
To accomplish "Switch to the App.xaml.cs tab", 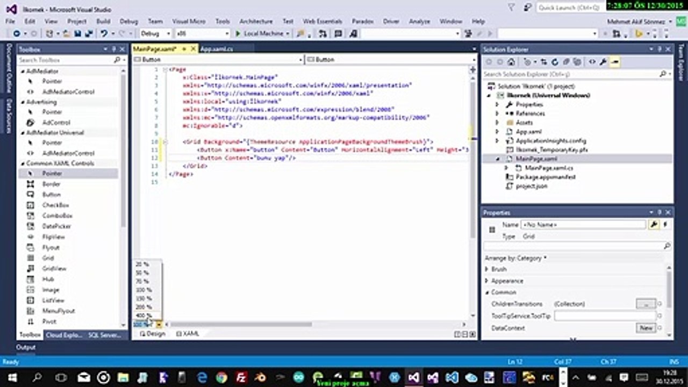I will 217,49.
